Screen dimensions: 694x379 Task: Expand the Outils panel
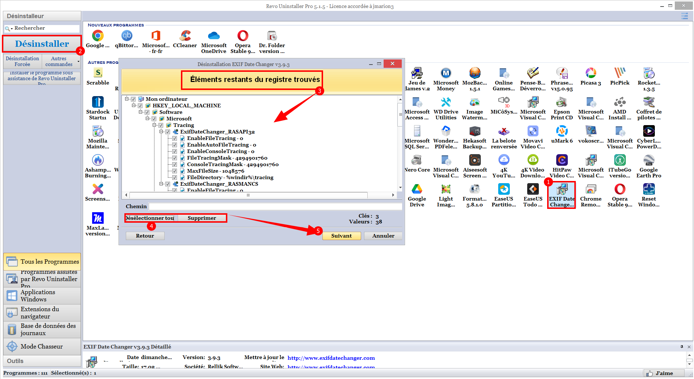click(42, 361)
